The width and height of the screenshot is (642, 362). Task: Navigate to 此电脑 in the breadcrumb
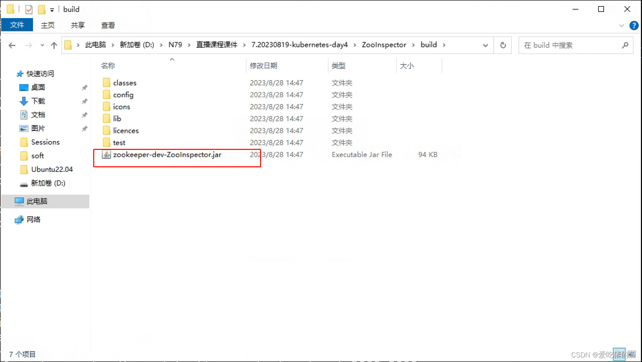95,45
